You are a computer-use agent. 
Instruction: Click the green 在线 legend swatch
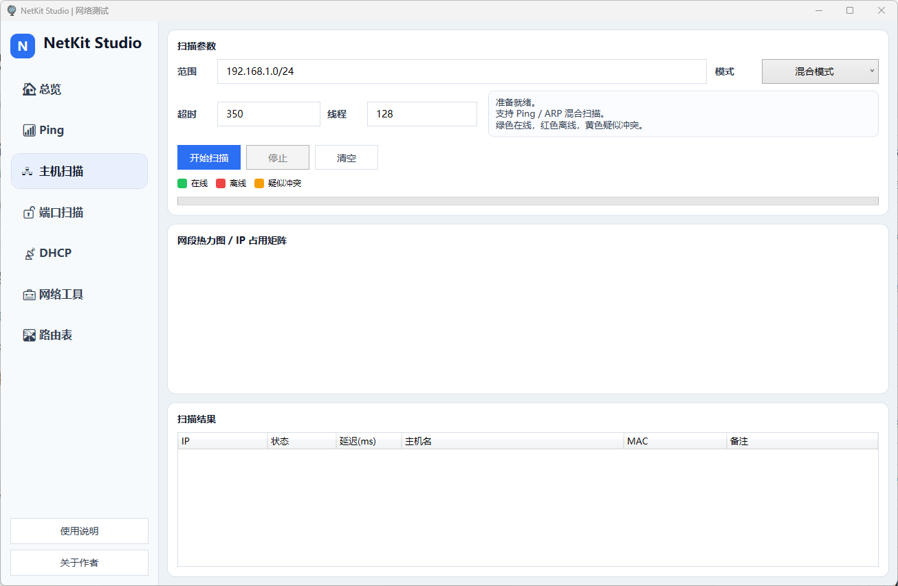coord(182,183)
